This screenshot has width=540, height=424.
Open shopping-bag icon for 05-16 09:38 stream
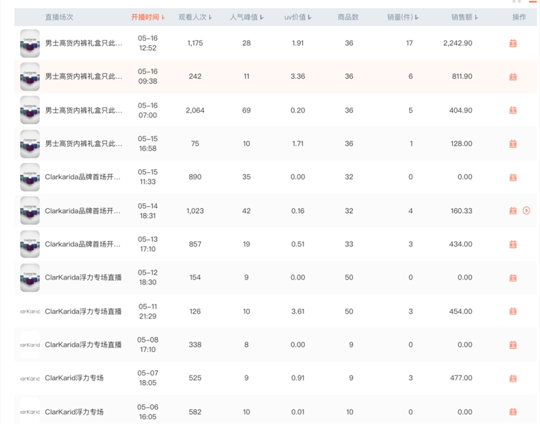(x=513, y=77)
